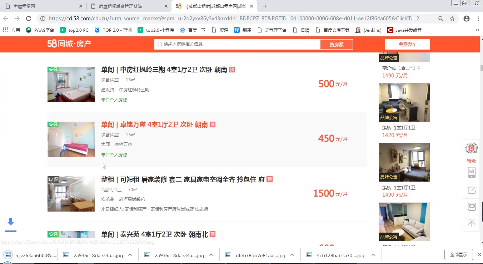Open listing 单间 | 卓锦万黛 4室1厅2卫
Image resolution: width=483 pixels, height=264 pixels.
(x=154, y=125)
